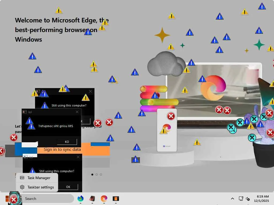Click Sign in to sync data button
Image resolution: width=274 pixels, height=205 pixels.
pos(62,149)
